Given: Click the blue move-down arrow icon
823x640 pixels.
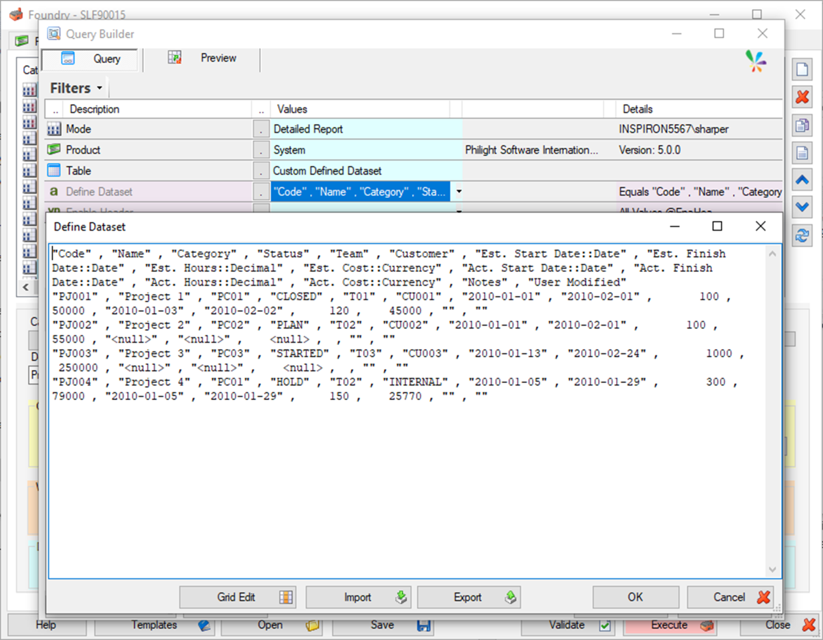Looking at the screenshot, I should [802, 207].
